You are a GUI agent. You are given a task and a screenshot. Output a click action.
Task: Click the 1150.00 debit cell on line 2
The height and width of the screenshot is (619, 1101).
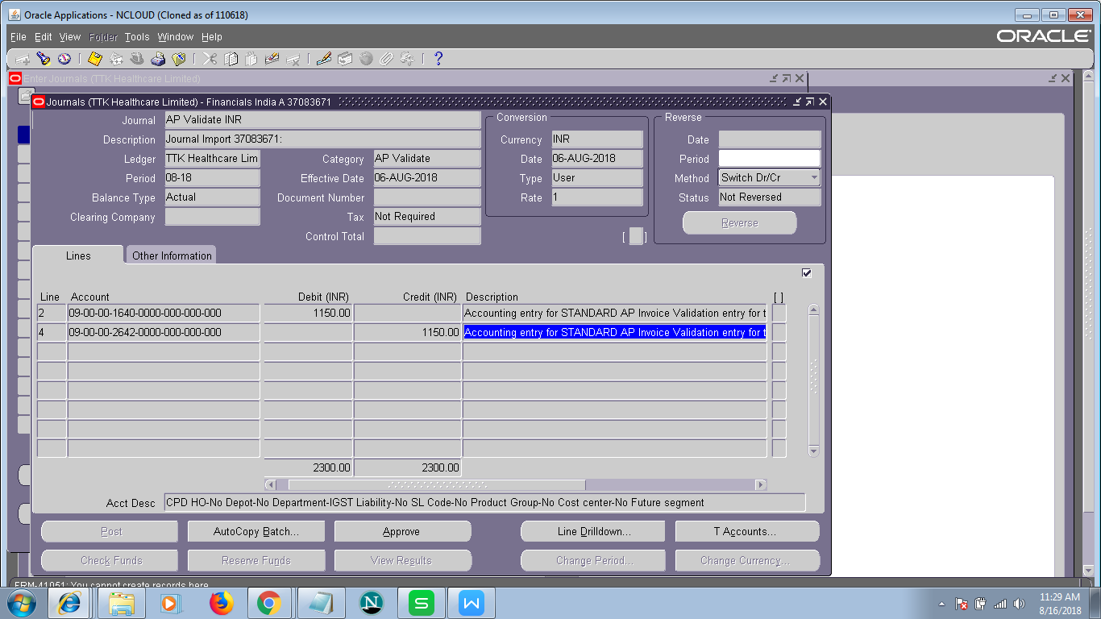(308, 313)
